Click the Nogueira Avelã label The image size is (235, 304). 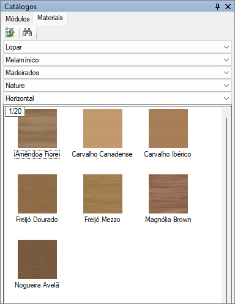click(37, 285)
